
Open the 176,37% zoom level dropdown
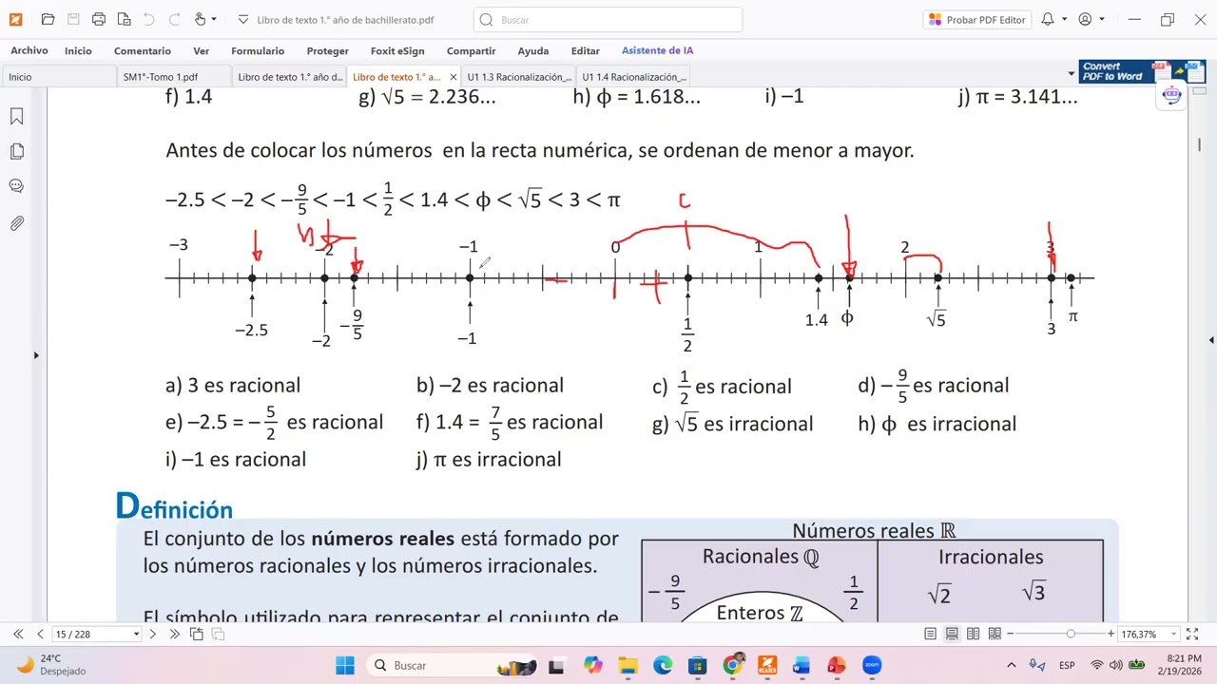[x=1172, y=634]
